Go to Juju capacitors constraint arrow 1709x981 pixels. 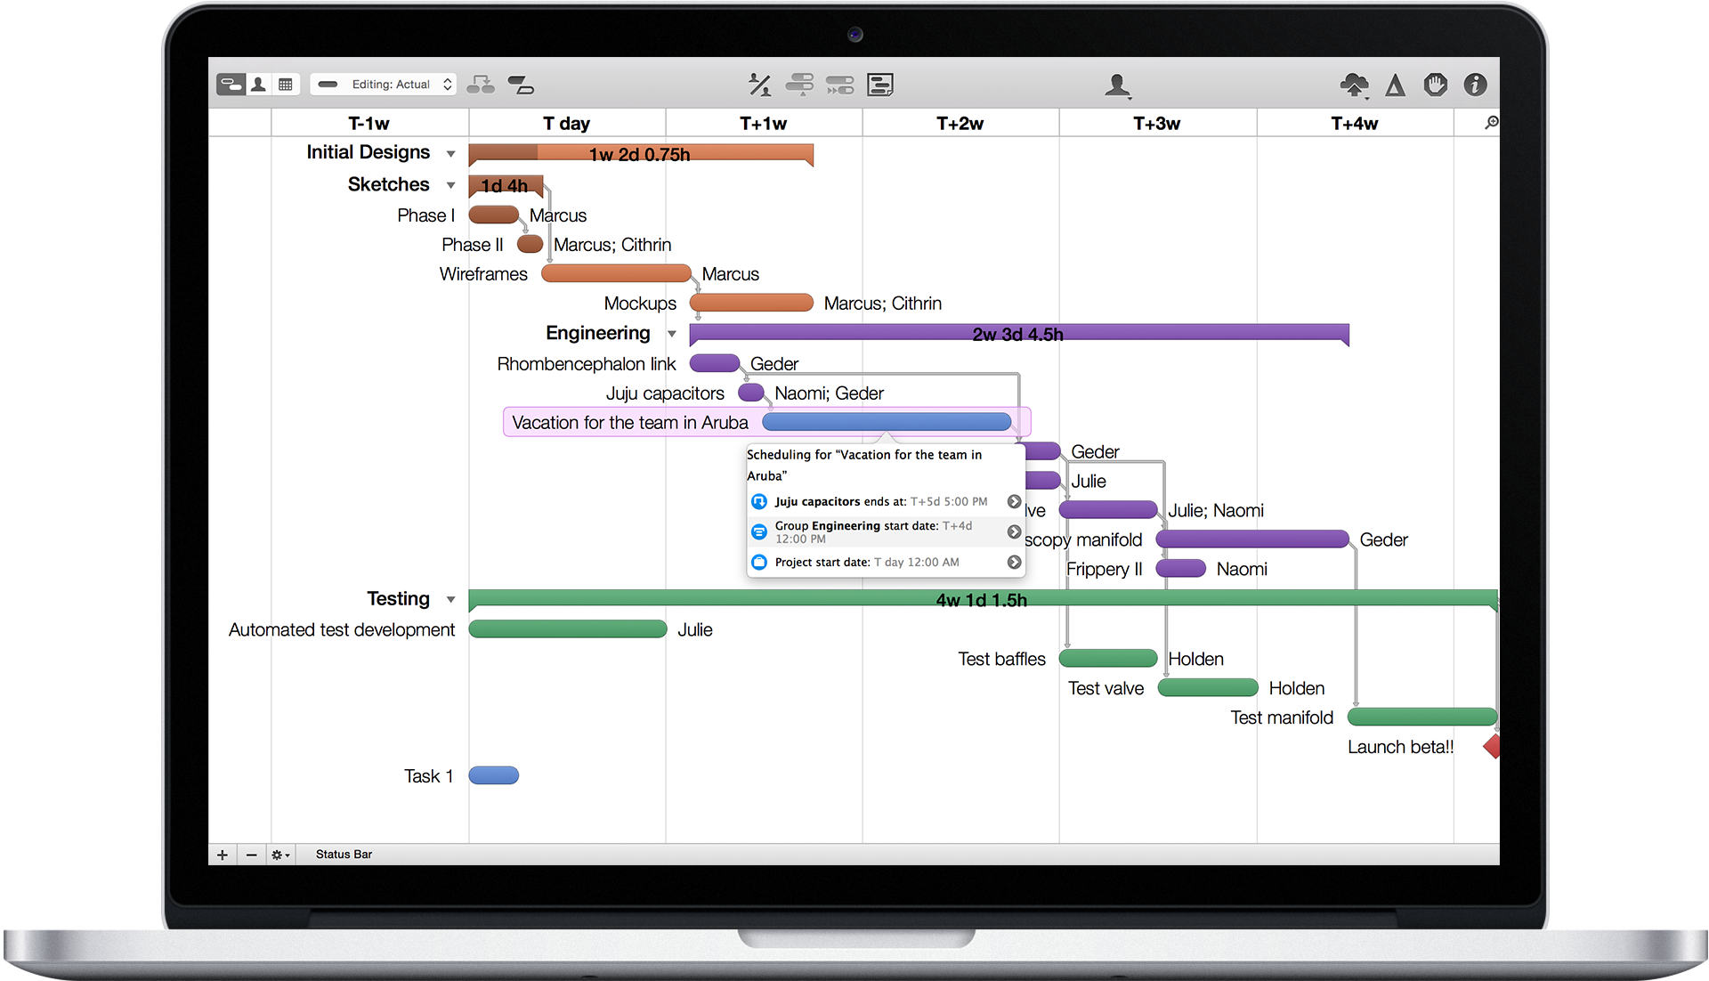(x=1014, y=502)
